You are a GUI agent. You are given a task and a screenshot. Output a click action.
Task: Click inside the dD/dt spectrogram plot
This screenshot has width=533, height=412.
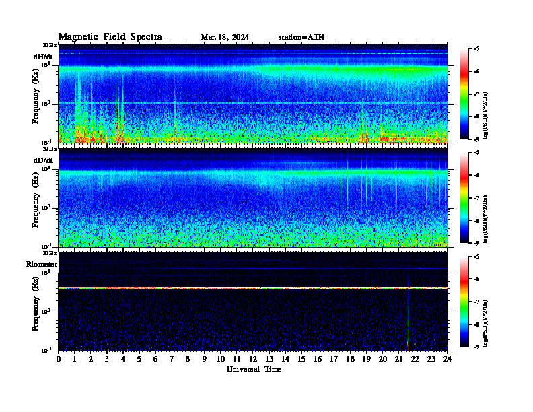(253, 198)
